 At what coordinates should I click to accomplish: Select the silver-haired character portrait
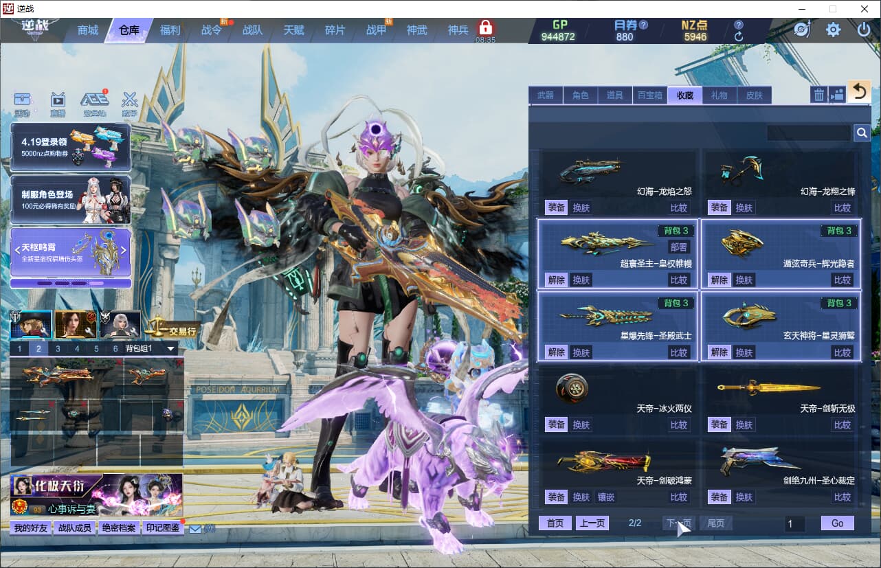click(120, 324)
